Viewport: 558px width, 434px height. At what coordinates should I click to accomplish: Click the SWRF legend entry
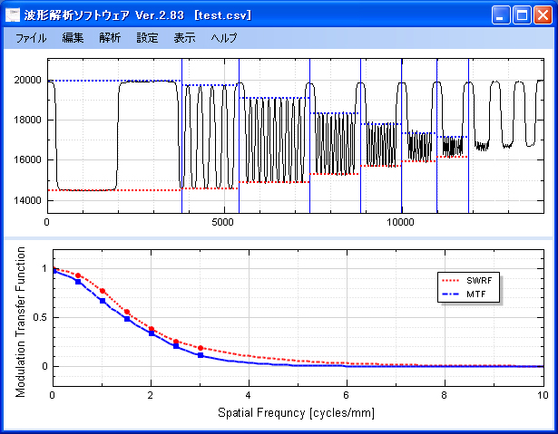467,281
